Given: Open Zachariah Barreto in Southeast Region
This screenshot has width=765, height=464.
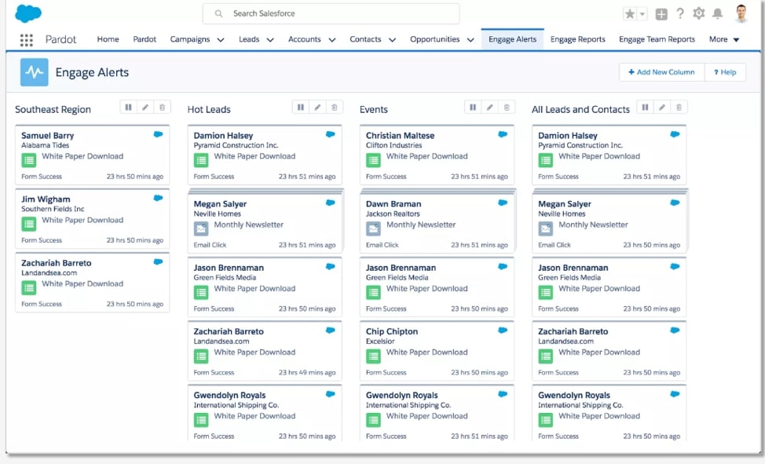Looking at the screenshot, I should [x=56, y=263].
